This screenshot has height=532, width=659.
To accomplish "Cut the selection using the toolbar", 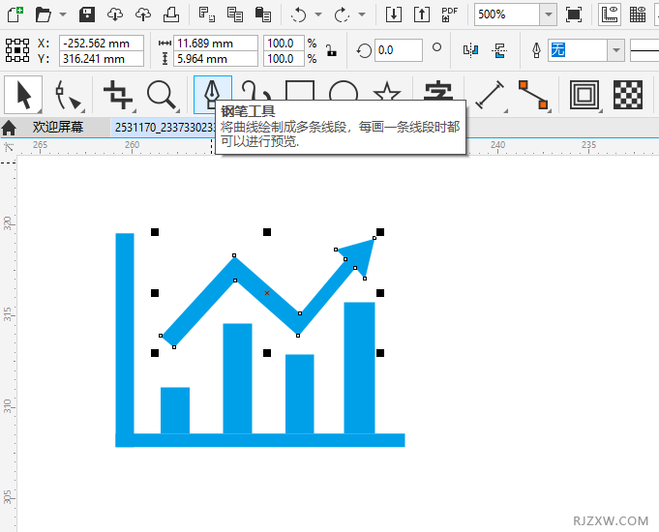I will [207, 15].
